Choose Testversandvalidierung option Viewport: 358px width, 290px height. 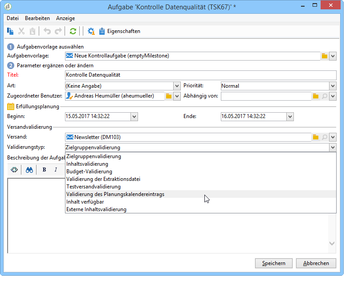coord(201,187)
